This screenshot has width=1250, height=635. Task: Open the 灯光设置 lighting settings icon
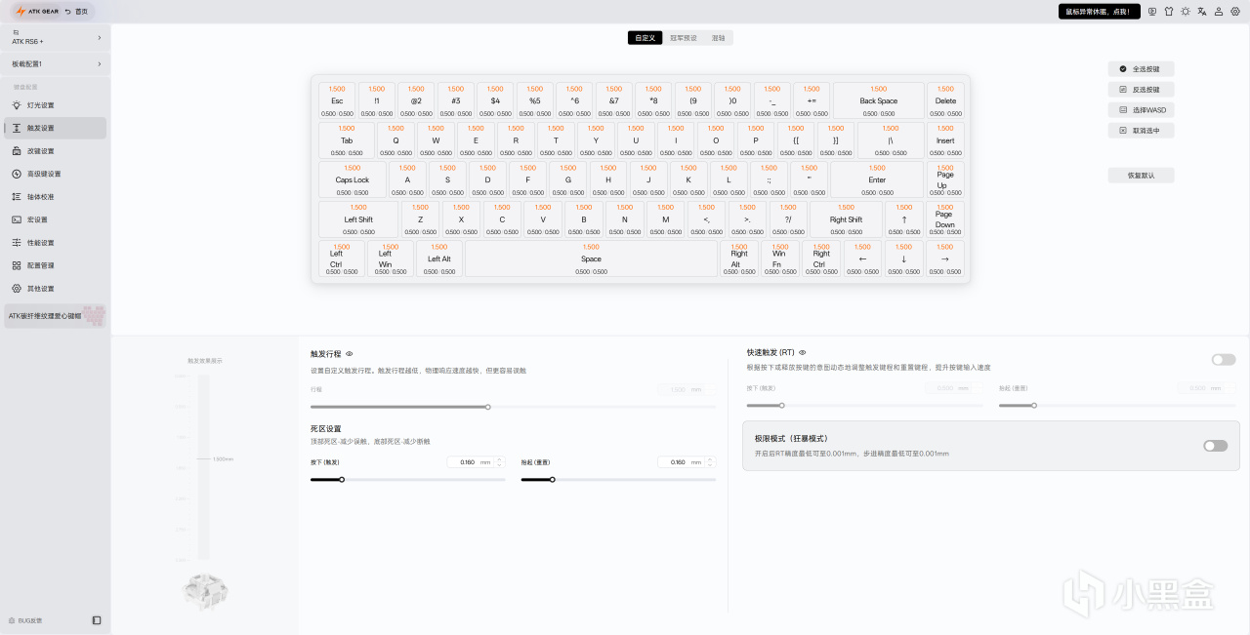click(x=17, y=105)
